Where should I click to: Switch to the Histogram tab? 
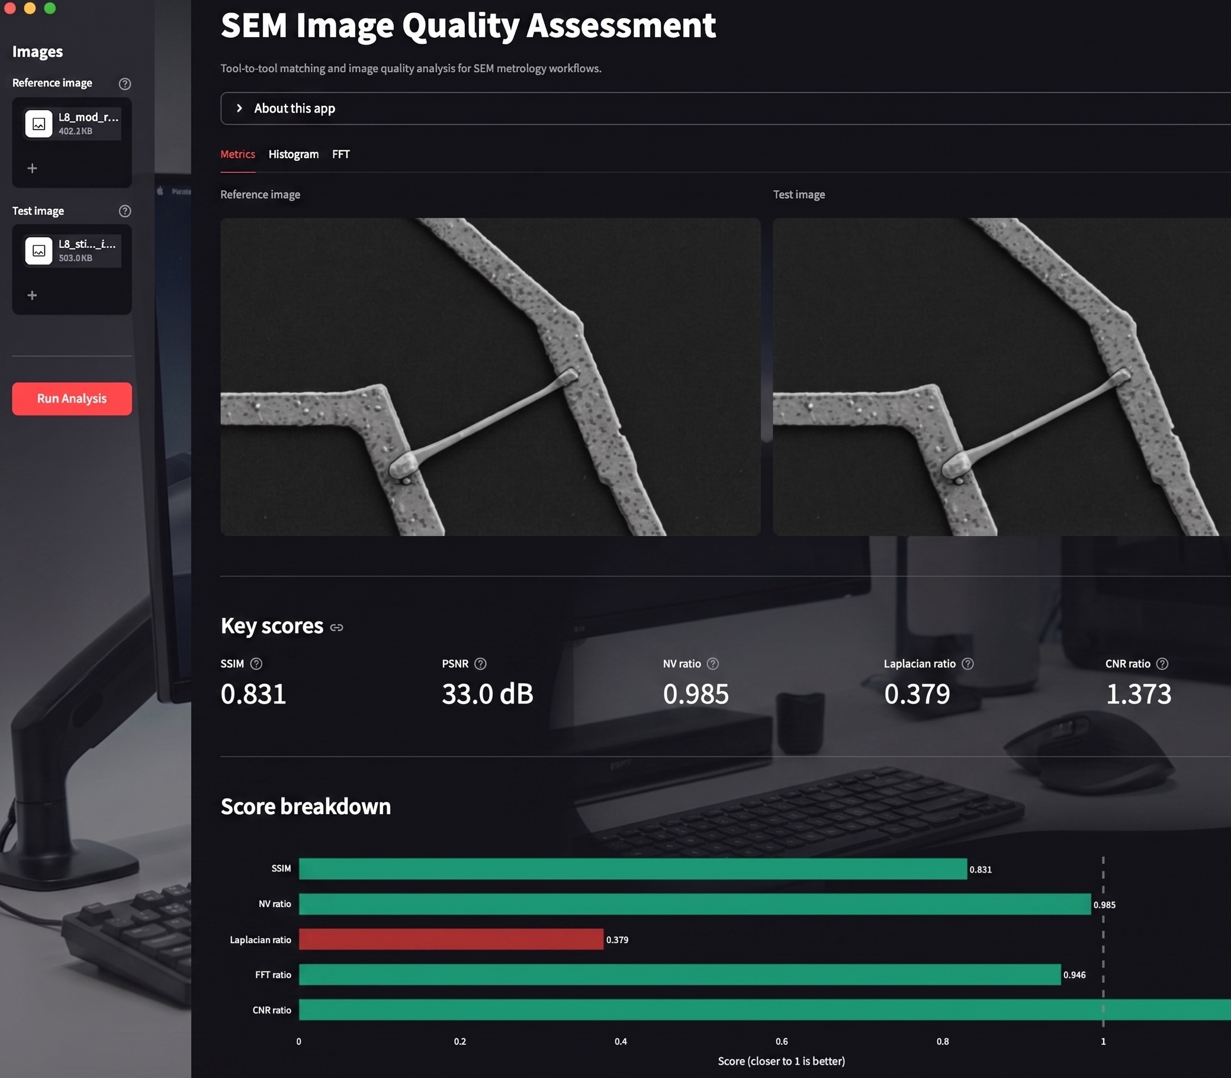[x=293, y=154]
